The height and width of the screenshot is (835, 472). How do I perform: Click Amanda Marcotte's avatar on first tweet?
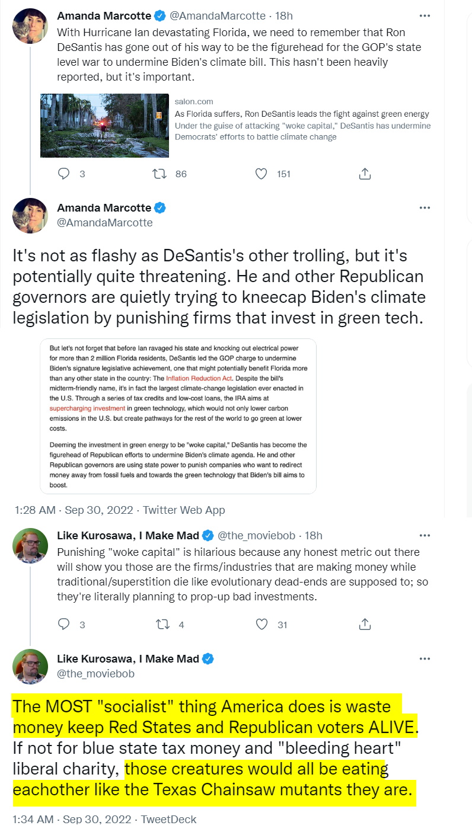tap(30, 25)
